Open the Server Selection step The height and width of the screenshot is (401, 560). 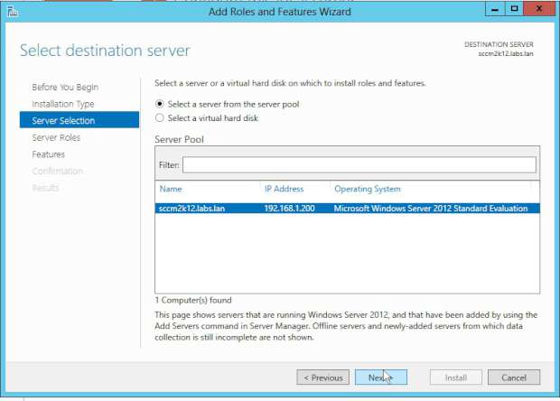pyautogui.click(x=63, y=120)
